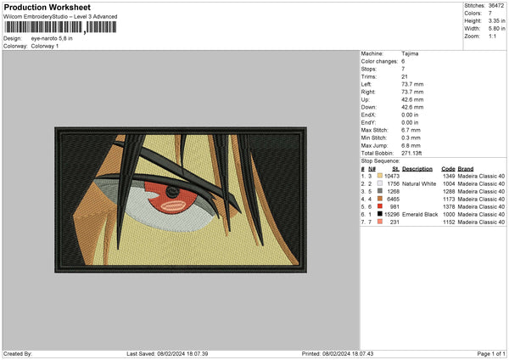Click stitch count '10473' in stop 1

coord(392,176)
